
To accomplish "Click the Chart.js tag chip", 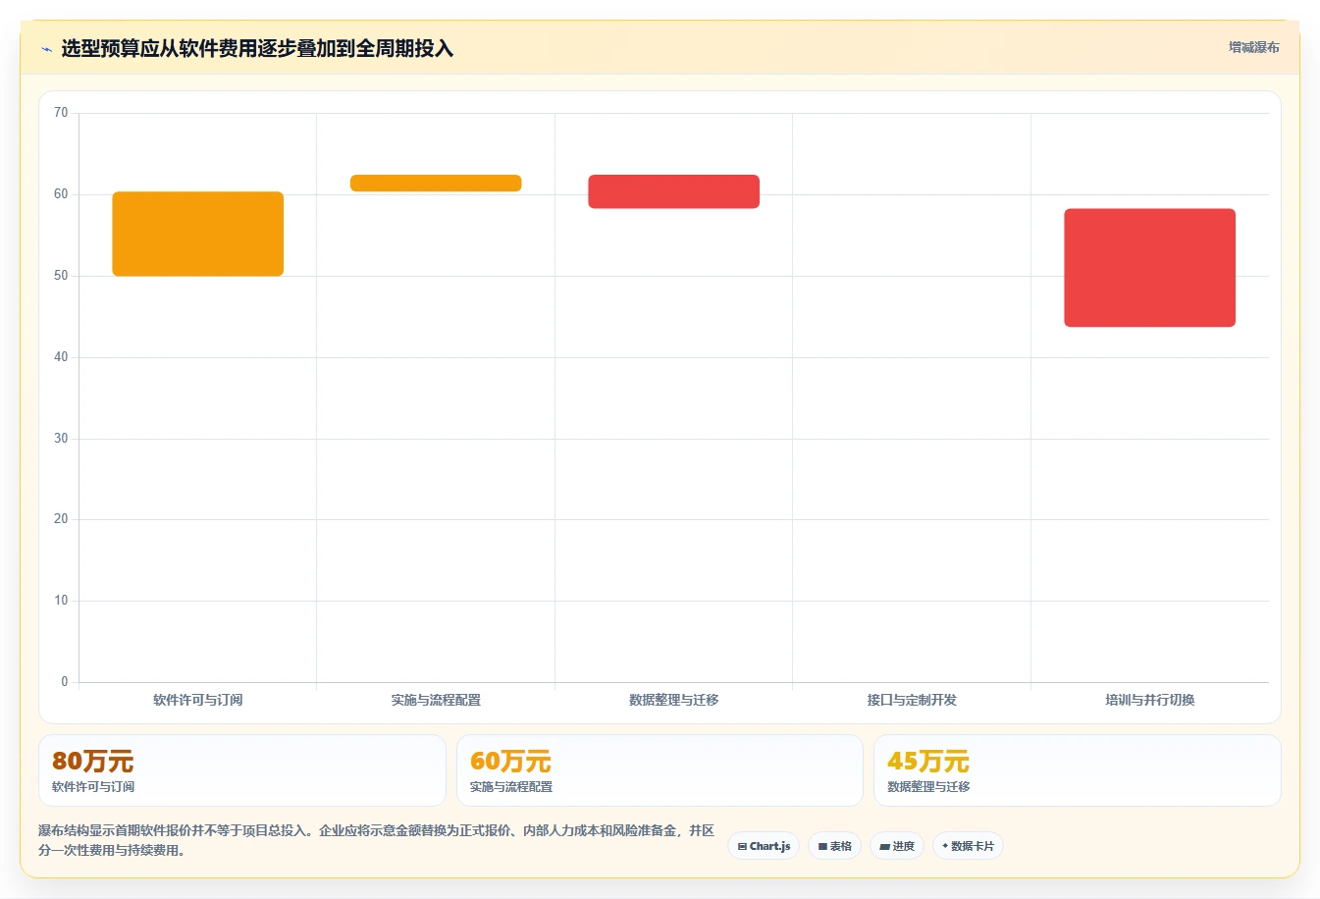I will click(764, 846).
